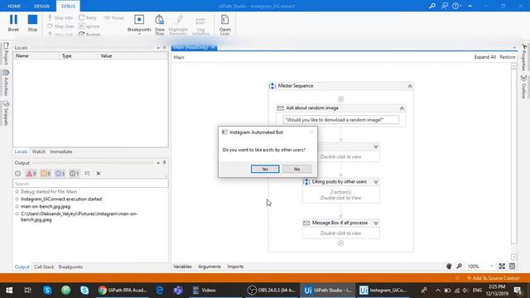
Task: Open the Arguments panel
Action: pyautogui.click(x=210, y=267)
